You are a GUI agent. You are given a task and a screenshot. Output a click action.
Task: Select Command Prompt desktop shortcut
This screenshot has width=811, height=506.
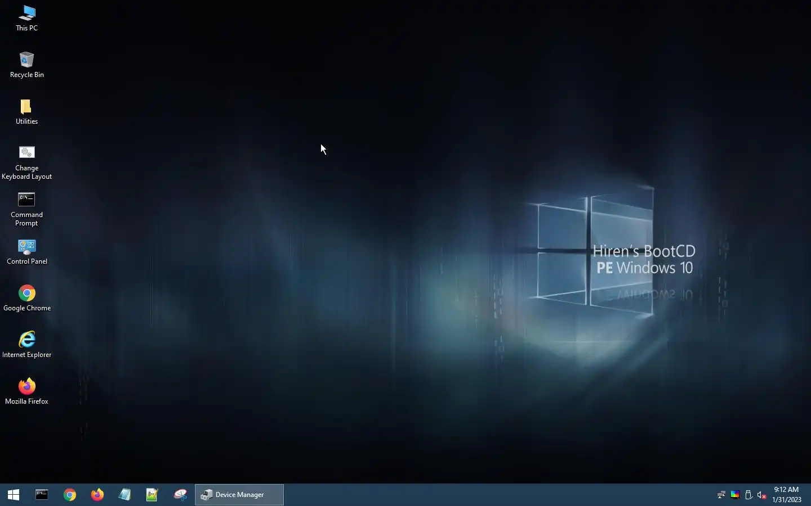[x=26, y=209]
